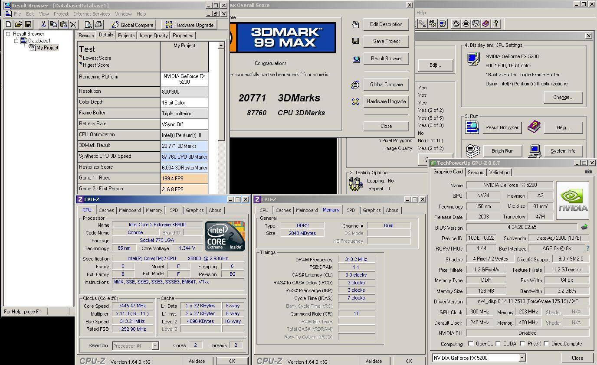597x365 pixels.
Task: Click the icon beside the Result Browser score button
Action: pyautogui.click(x=356, y=59)
